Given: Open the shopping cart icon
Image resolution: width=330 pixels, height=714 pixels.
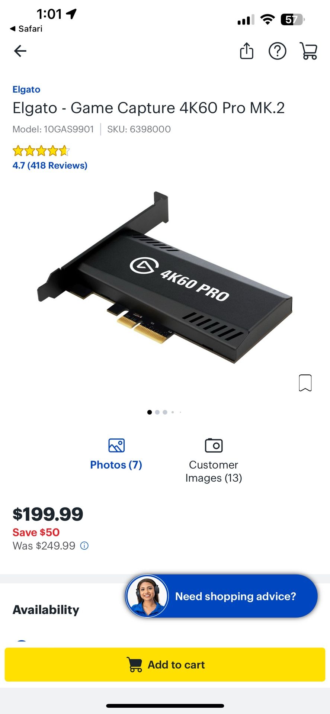Looking at the screenshot, I should tap(308, 51).
